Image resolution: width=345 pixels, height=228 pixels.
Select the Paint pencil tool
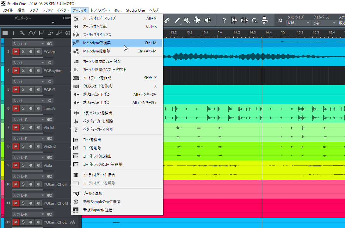point(177,21)
